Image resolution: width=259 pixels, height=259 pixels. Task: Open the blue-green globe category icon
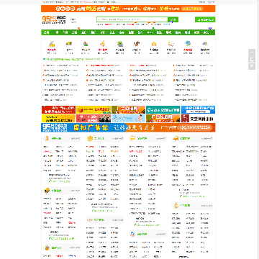(188, 44)
